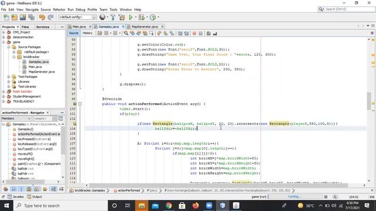The image size is (376, 211).
Task: Click the red Start Macro Recording icon
Action: click(194, 33)
